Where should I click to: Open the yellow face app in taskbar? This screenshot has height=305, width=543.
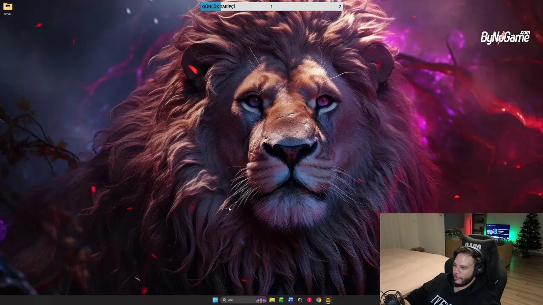(328, 300)
